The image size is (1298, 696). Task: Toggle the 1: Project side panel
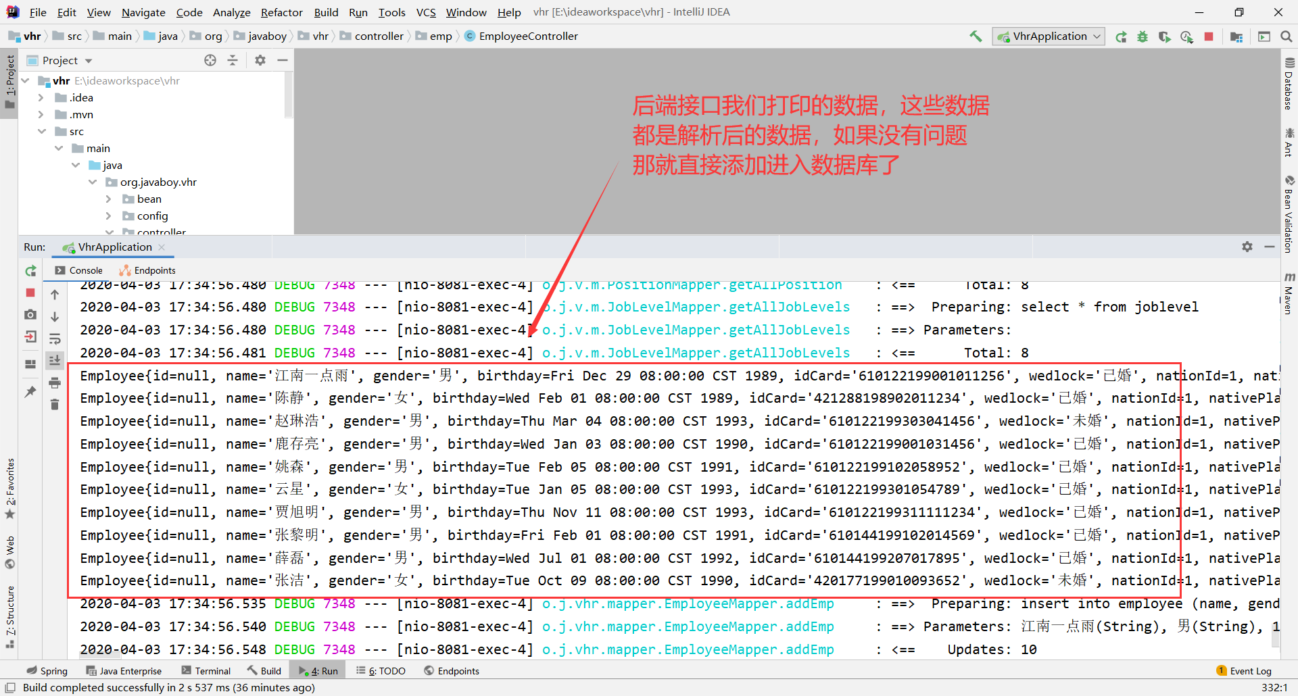(x=9, y=82)
